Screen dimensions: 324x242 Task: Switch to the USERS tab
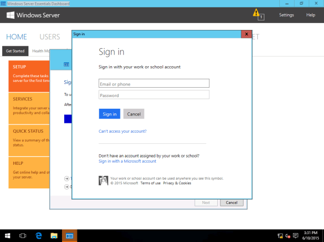point(49,37)
